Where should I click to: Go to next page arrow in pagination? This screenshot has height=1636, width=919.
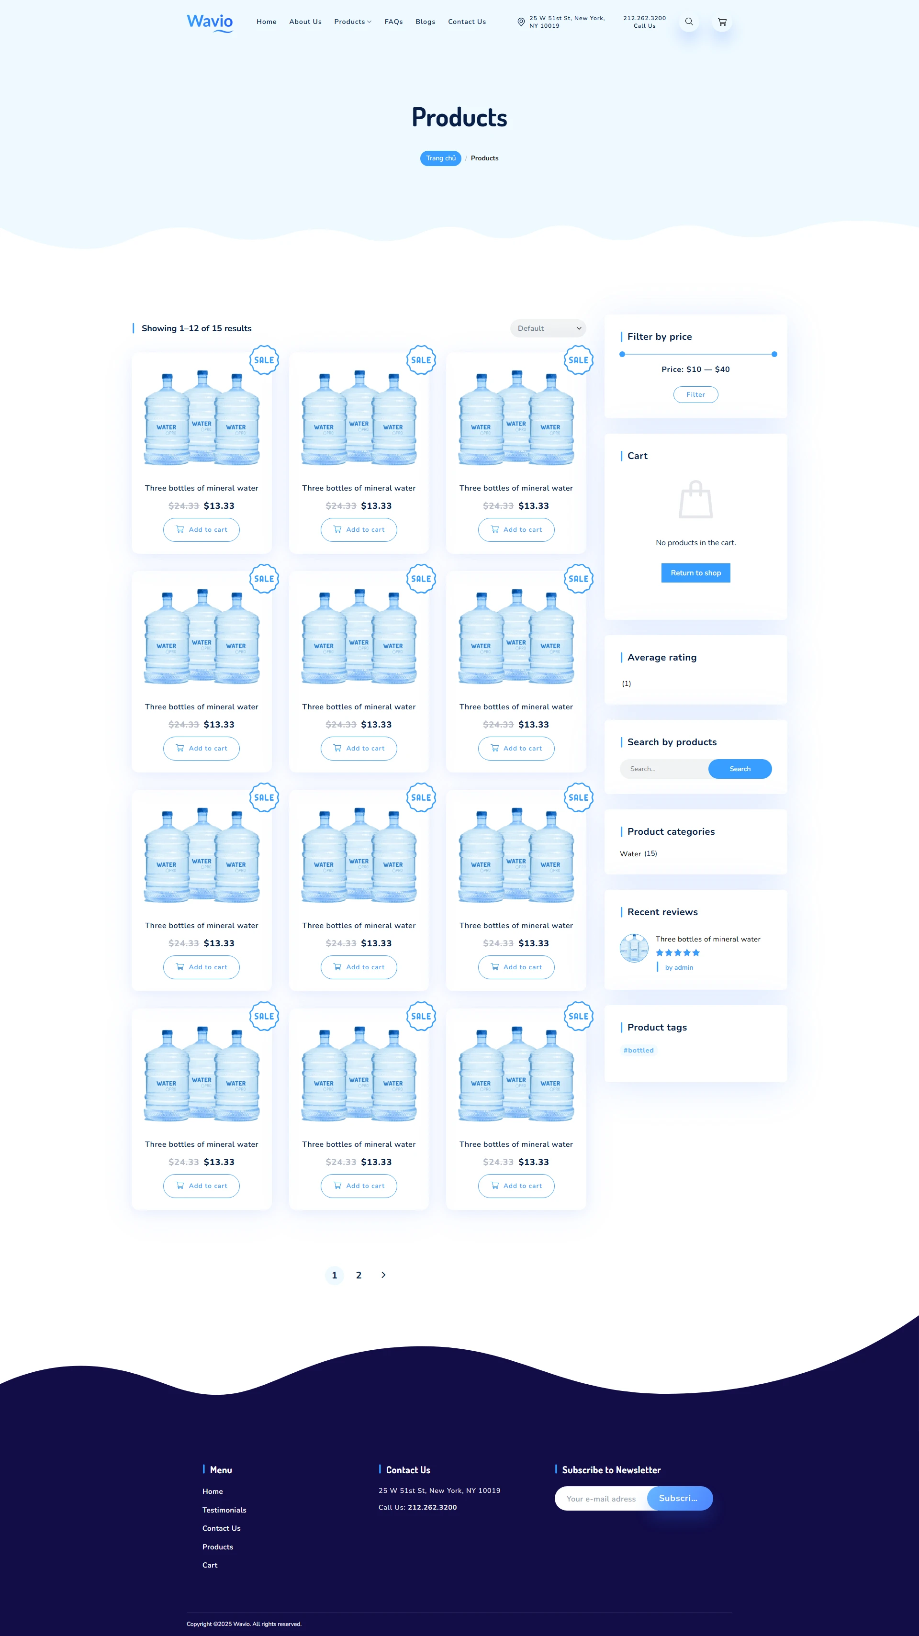click(x=383, y=1275)
